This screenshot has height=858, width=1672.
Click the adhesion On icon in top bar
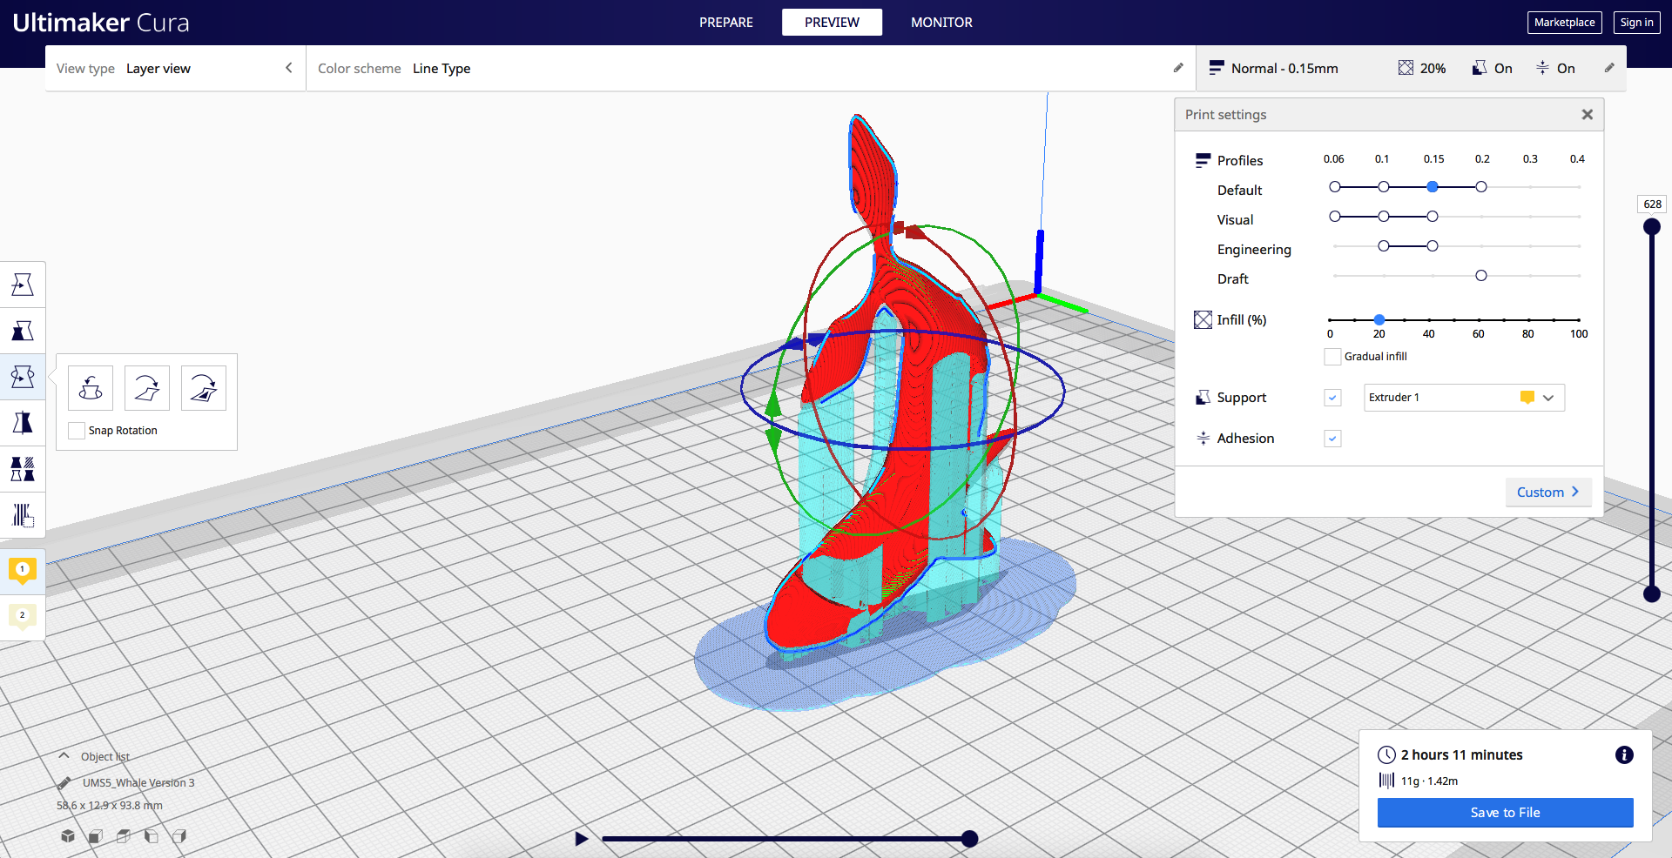pos(1542,68)
